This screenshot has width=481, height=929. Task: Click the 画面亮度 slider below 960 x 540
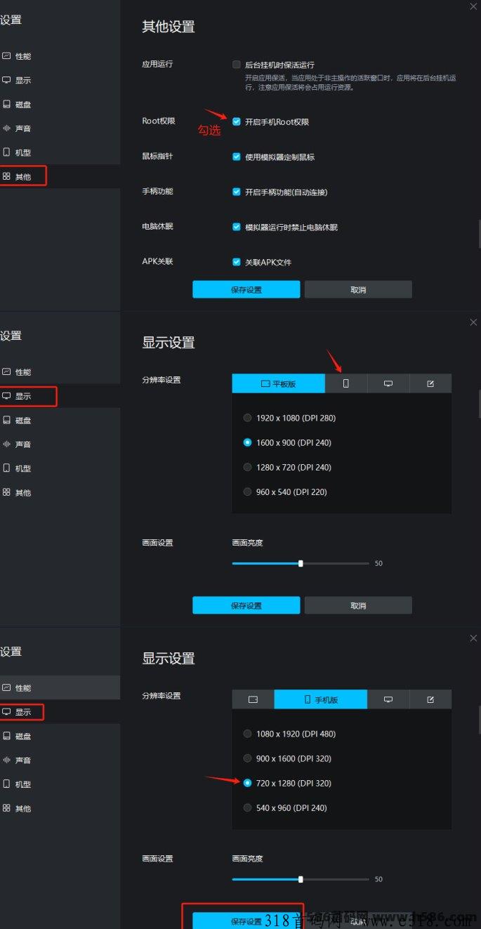point(301,563)
